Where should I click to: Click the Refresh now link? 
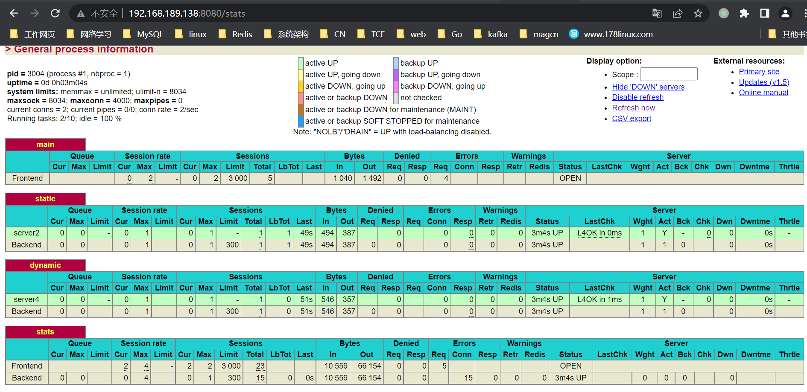(x=634, y=108)
